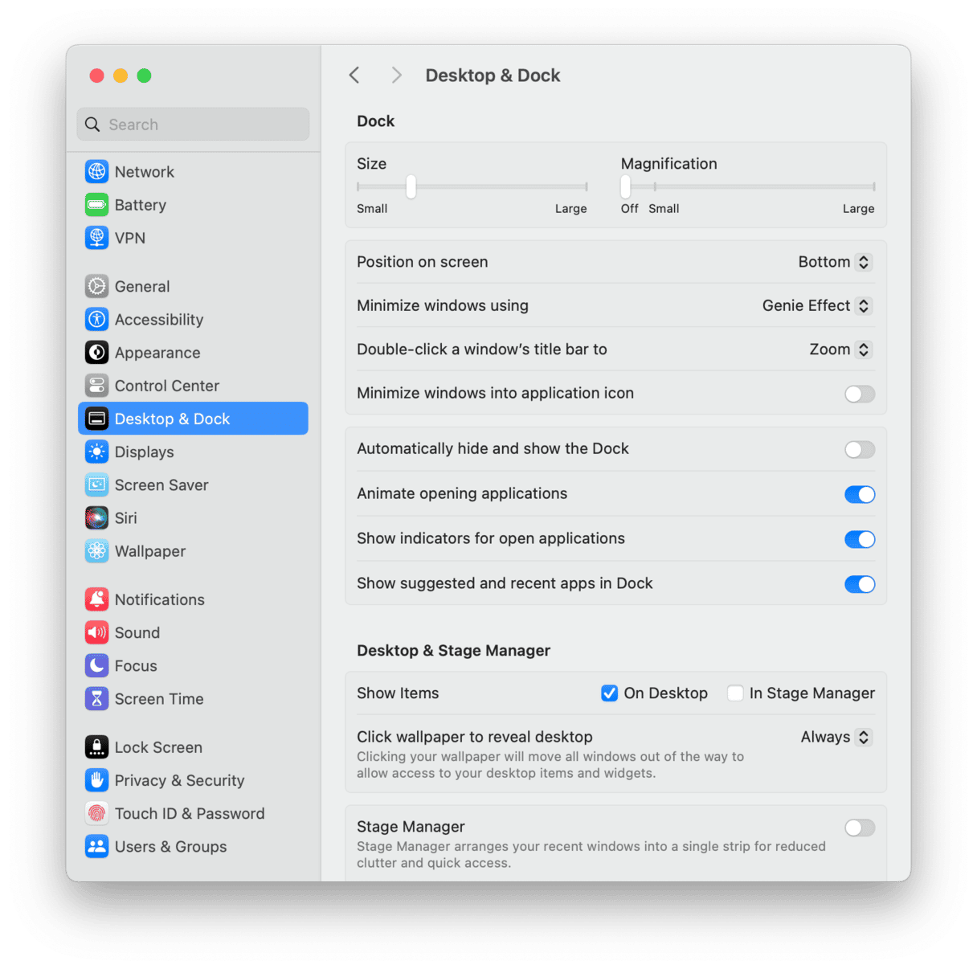This screenshot has height=969, width=977.
Task: Click the Privacy & Security hand icon
Action: click(x=96, y=780)
